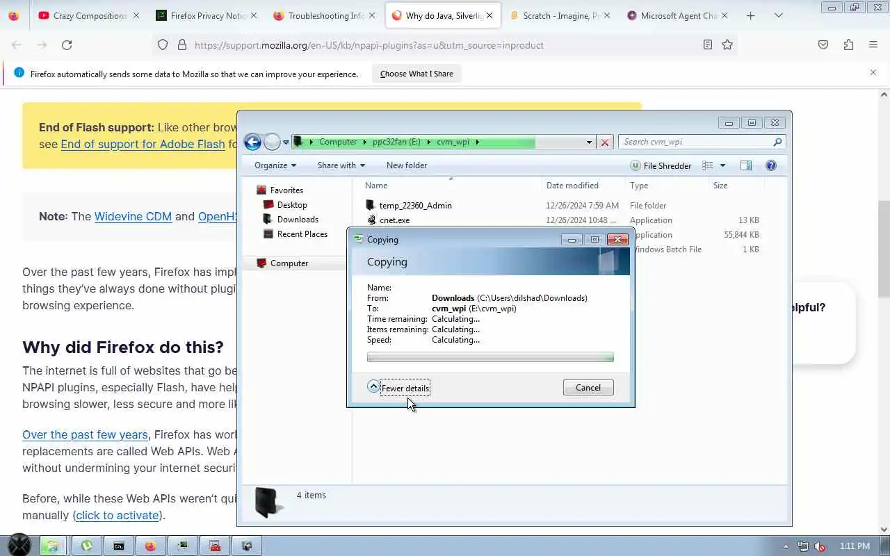Change view using the view icon
The width and height of the screenshot is (890, 556).
click(x=708, y=165)
